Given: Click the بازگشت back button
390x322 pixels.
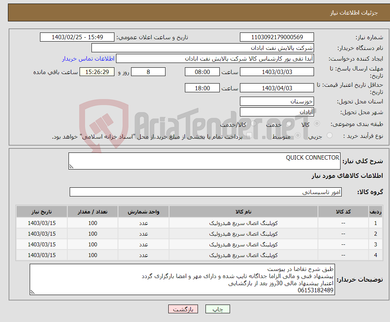Looking at the screenshot, I should tap(183, 309).
